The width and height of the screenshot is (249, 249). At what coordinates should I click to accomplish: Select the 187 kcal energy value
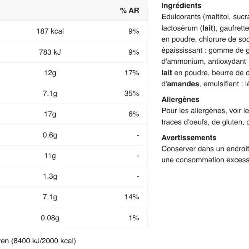click(x=50, y=31)
